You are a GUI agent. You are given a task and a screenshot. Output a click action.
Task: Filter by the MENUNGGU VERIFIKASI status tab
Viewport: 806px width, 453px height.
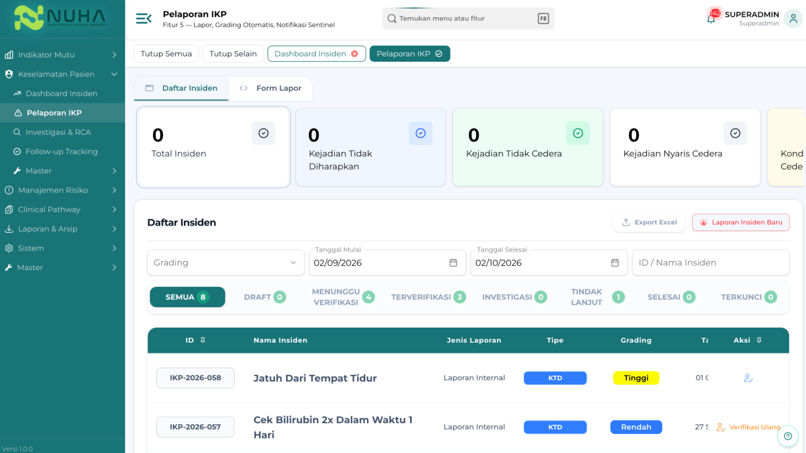pos(343,297)
